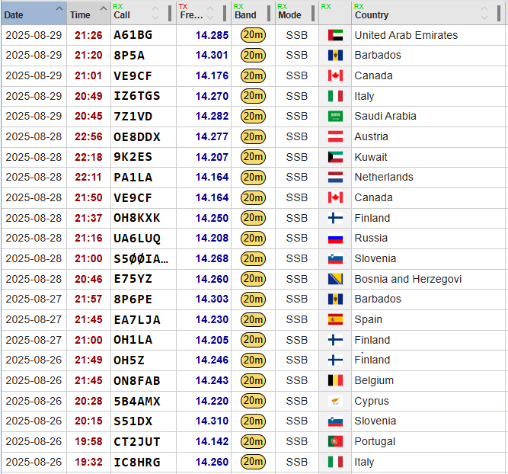Click the Cyprus flag icon
Viewport: 508px width, 474px height.
[335, 401]
